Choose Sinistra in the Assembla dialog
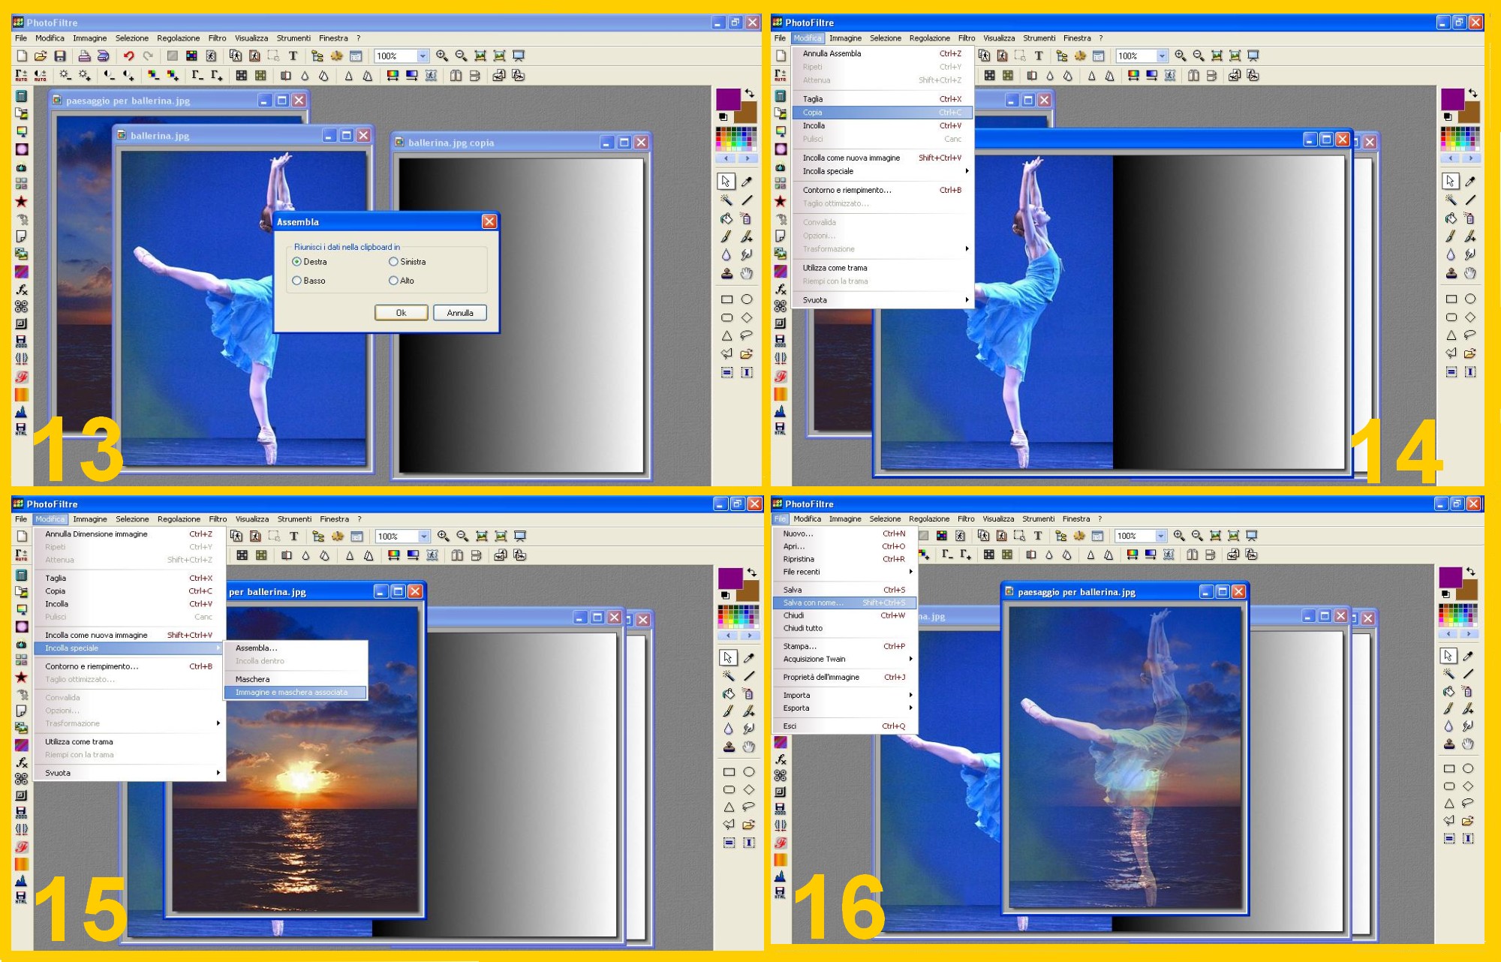The height and width of the screenshot is (962, 1501). pos(393,262)
